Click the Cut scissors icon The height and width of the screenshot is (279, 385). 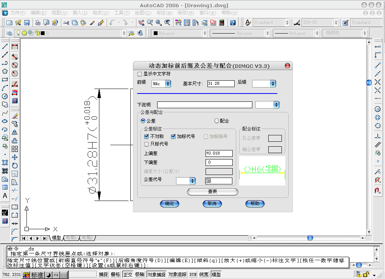66,23
